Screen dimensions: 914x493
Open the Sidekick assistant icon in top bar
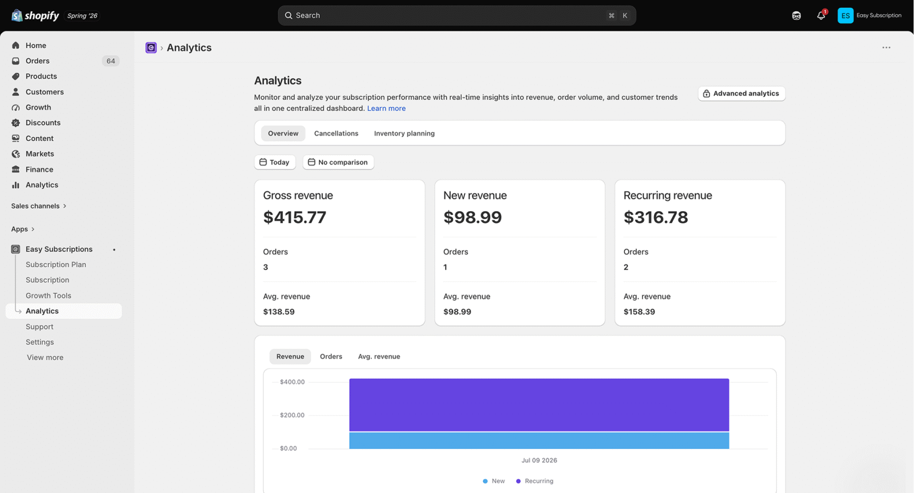point(796,15)
